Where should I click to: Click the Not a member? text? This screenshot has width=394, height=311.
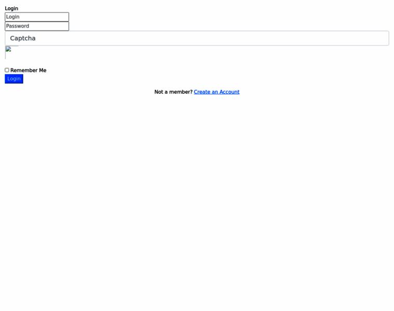tap(173, 92)
